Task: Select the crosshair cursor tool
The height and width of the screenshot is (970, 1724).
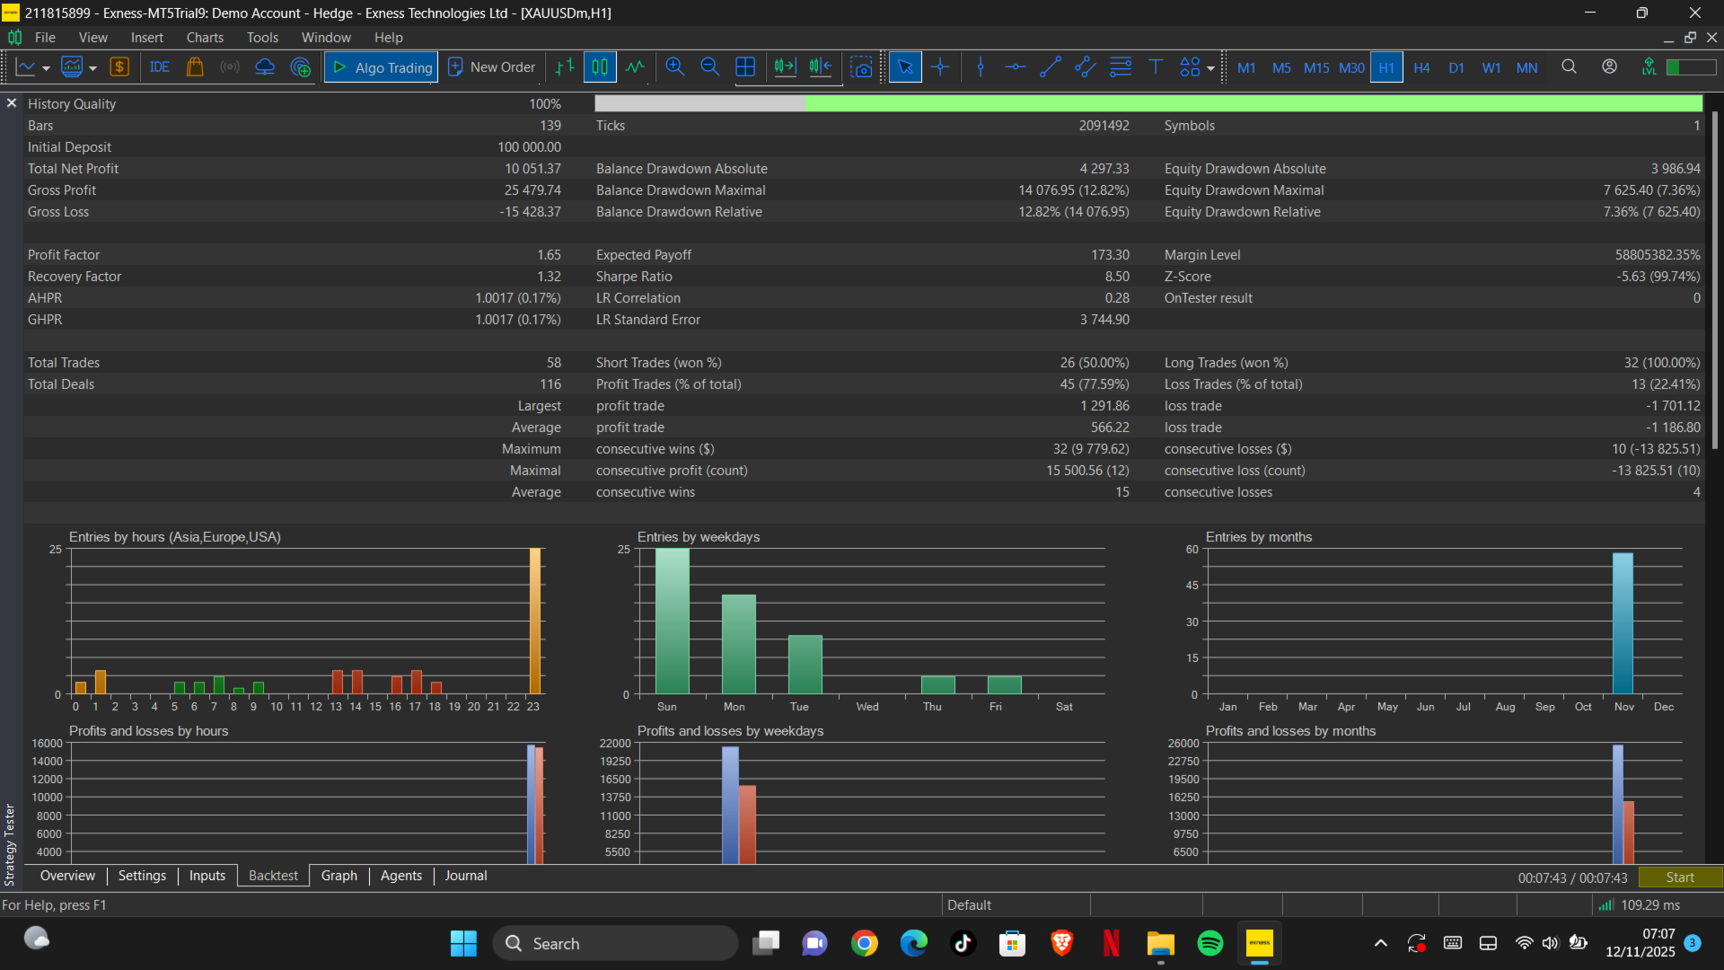Action: click(940, 67)
